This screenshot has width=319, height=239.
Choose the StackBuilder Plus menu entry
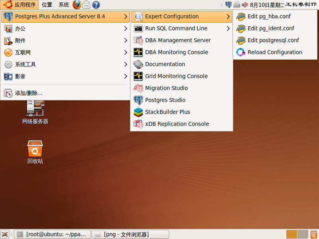click(x=181, y=112)
